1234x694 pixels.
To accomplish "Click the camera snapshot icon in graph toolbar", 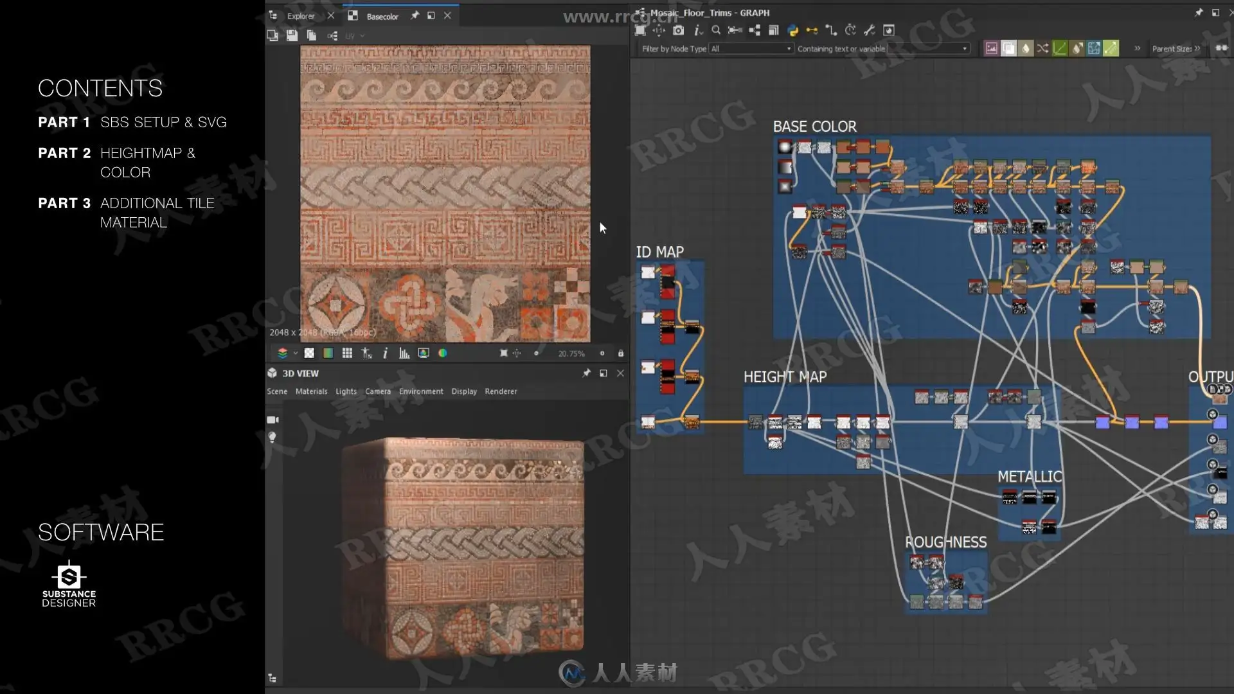I will pyautogui.click(x=678, y=30).
